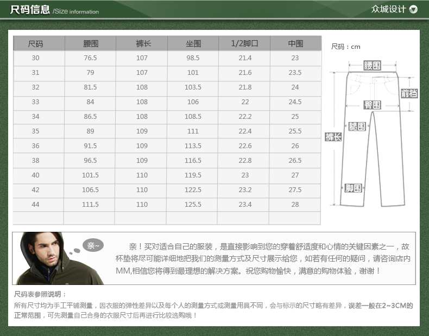429x336 pixels.
Task: Click leg opening value 22.2
Action: 245,117
